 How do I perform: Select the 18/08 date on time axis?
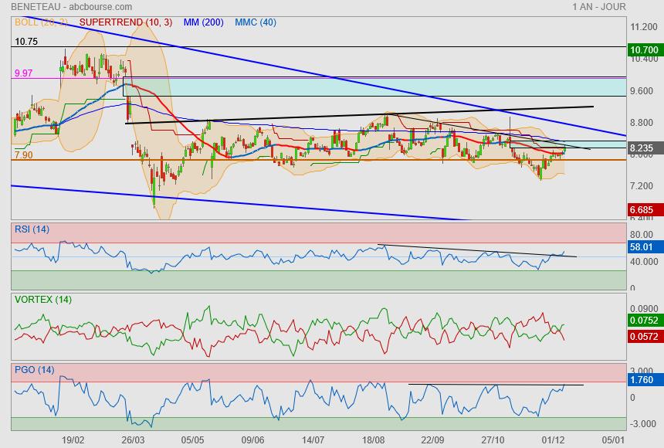point(373,440)
